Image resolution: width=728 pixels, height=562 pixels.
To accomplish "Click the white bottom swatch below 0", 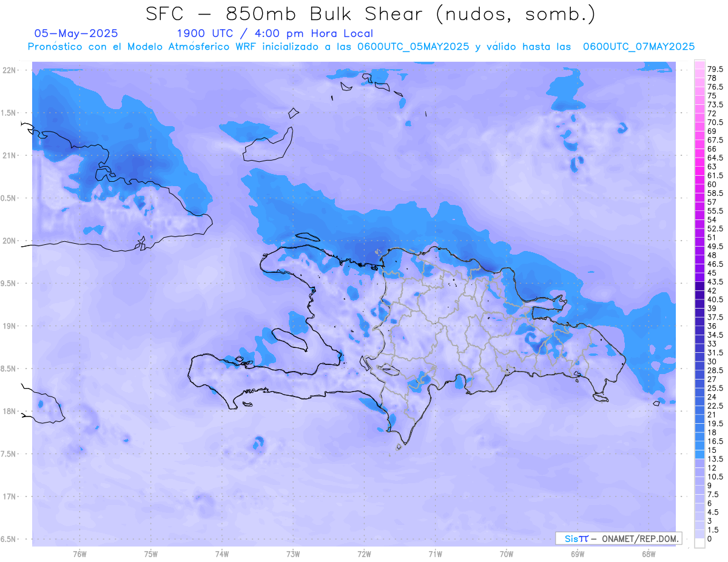I will point(699,543).
